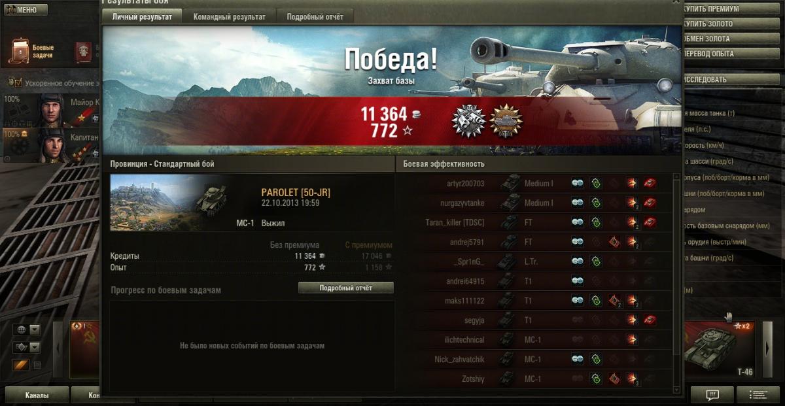The image size is (785, 406).
Task: Click the green crit icon in maks111122's row
Action: 596,301
